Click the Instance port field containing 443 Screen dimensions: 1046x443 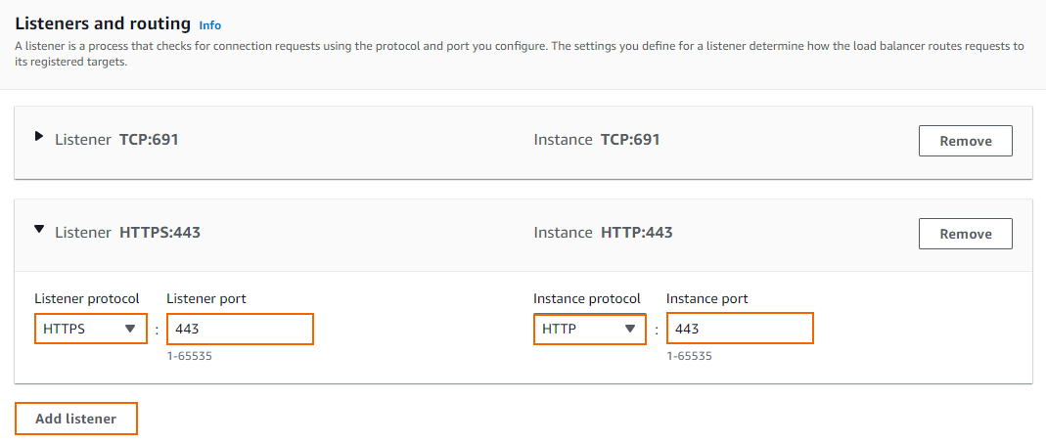tap(740, 329)
